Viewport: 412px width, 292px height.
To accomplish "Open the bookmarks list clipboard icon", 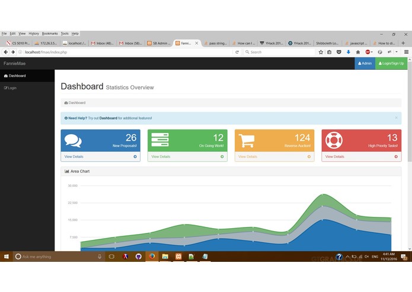I will click(329, 52).
